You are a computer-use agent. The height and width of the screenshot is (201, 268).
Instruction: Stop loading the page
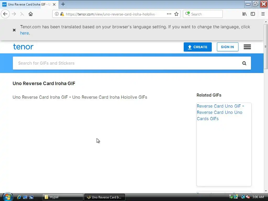pyautogui.click(x=22, y=14)
